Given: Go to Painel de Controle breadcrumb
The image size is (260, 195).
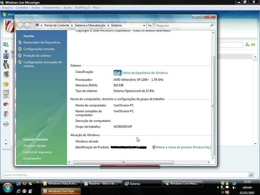Looking at the screenshot, I should pyautogui.click(x=57, y=25).
